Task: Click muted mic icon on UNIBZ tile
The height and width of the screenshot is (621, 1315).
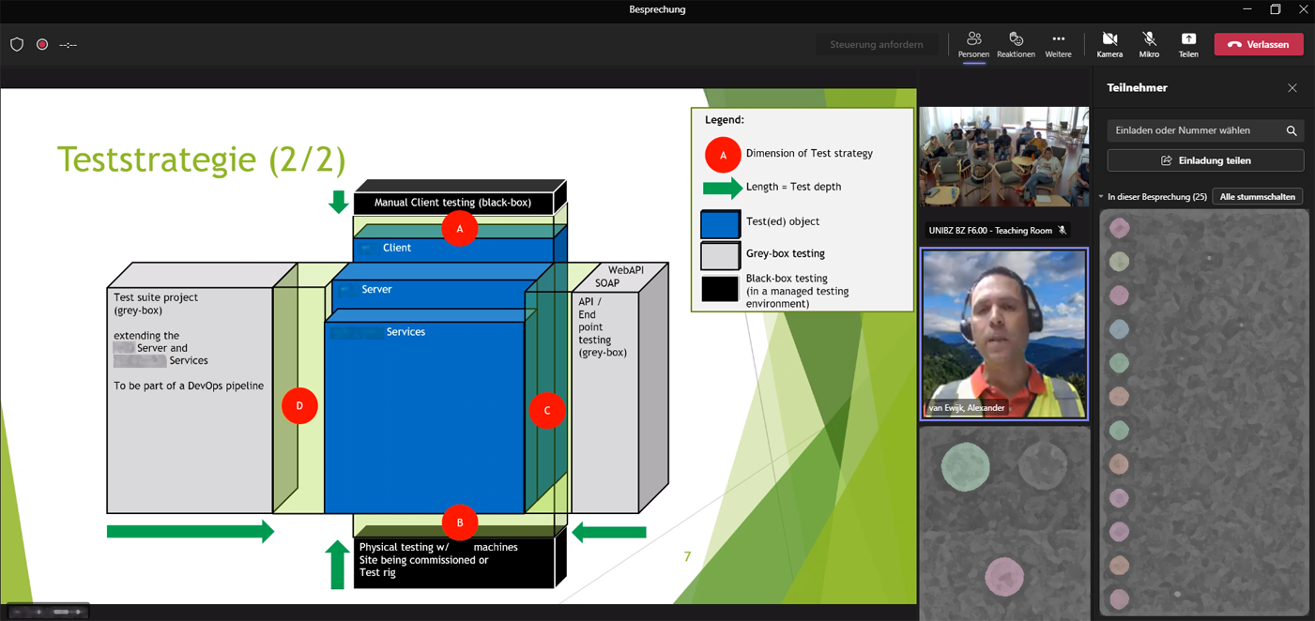Action: click(x=1063, y=231)
